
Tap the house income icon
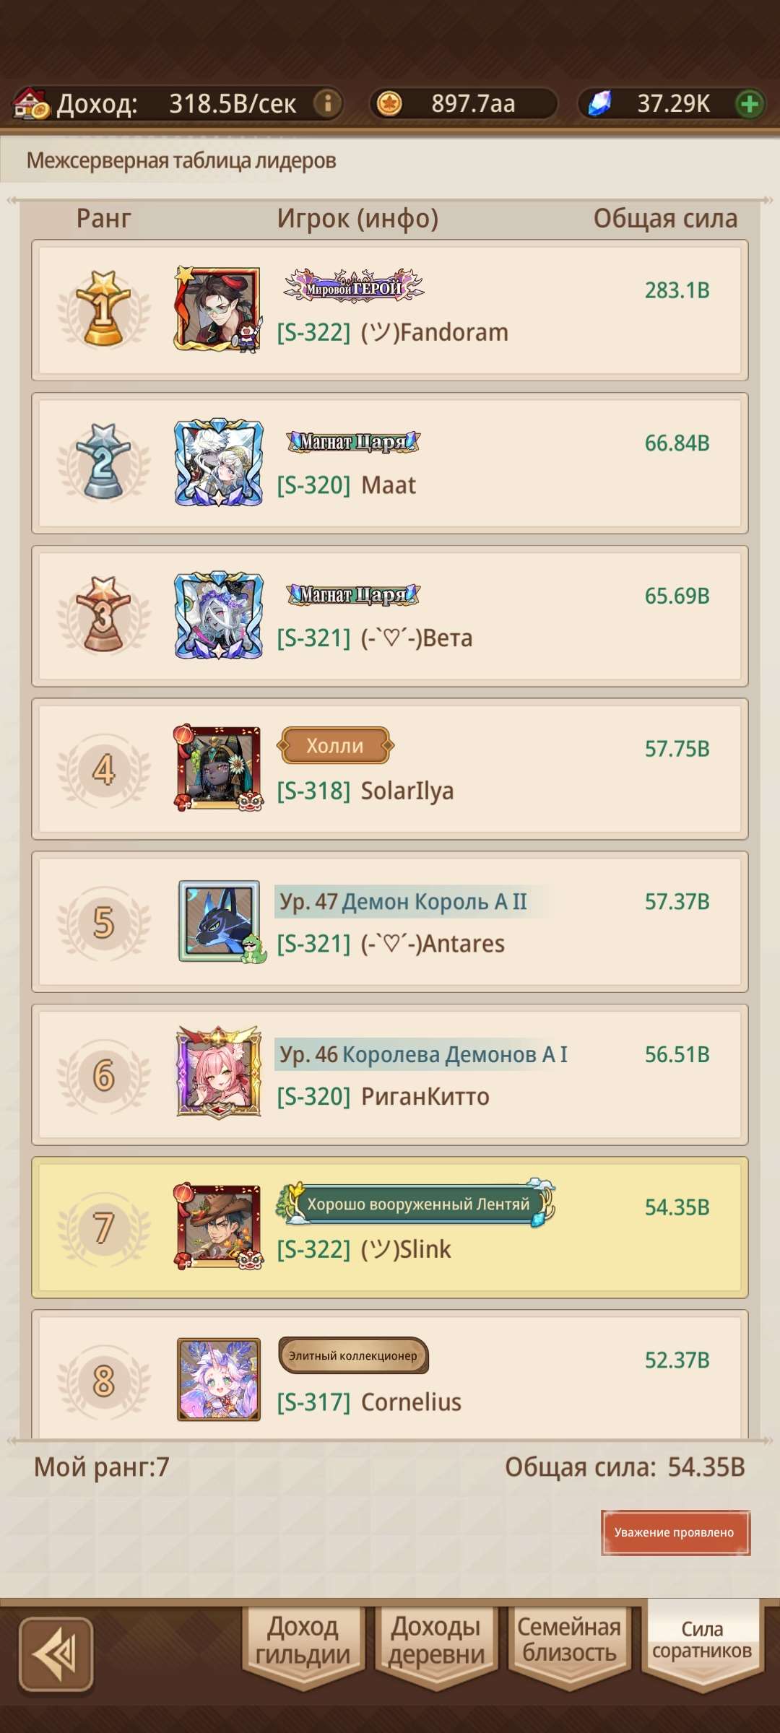tap(32, 103)
